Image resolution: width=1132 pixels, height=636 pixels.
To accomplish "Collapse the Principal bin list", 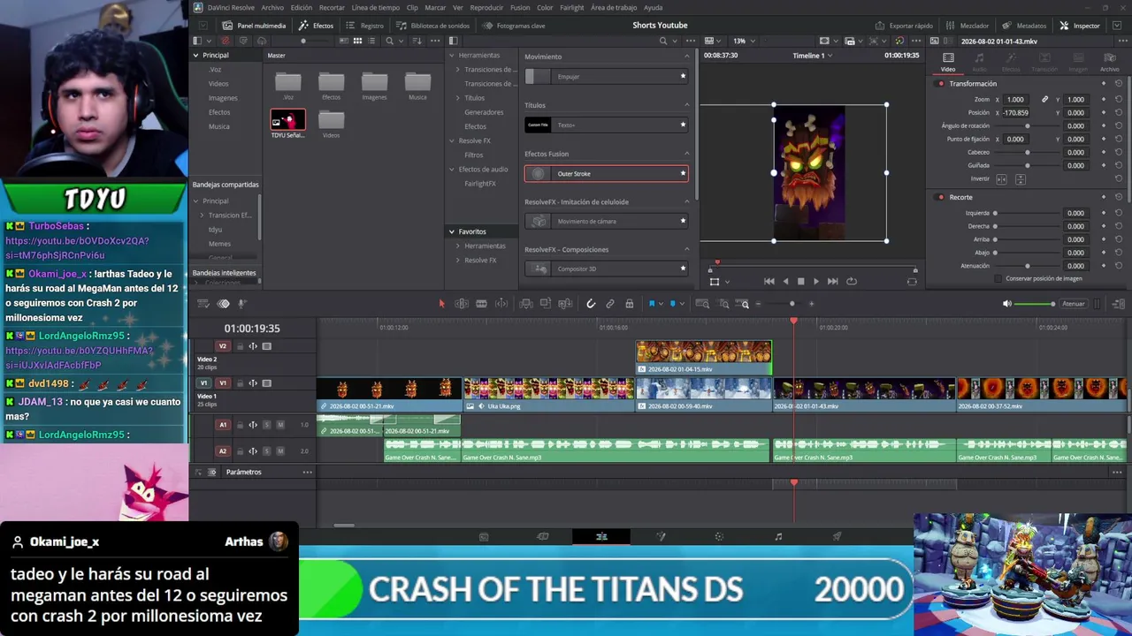I will click(x=196, y=56).
